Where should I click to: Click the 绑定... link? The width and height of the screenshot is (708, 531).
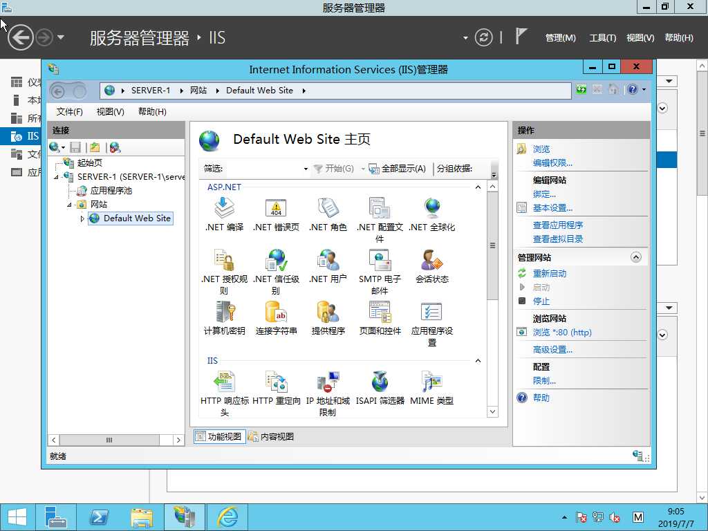pyautogui.click(x=544, y=194)
